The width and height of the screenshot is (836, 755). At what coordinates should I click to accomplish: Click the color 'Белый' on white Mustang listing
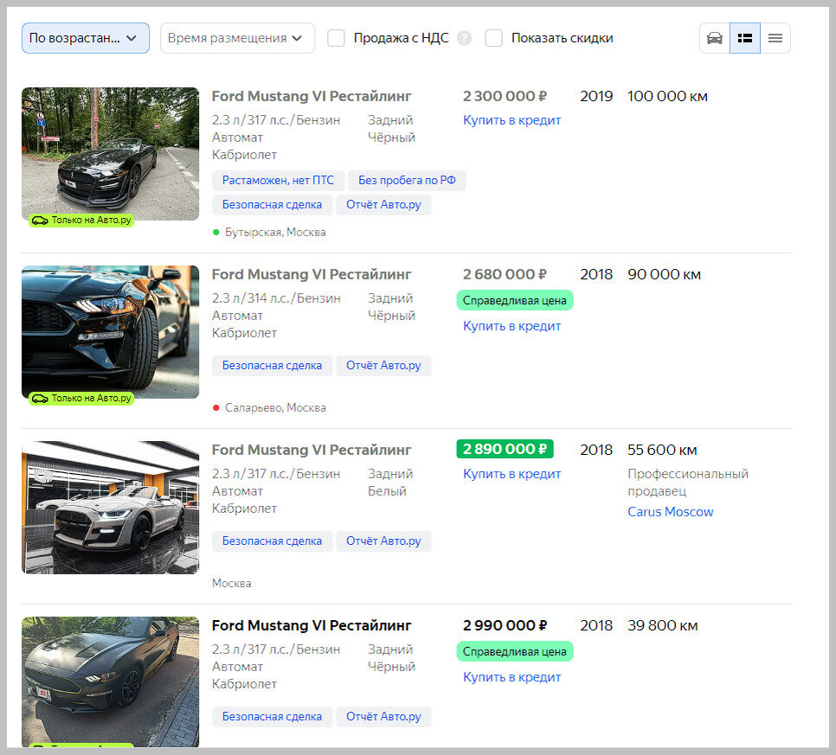click(x=387, y=491)
